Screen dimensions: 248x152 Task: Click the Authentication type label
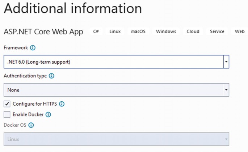click(x=25, y=76)
